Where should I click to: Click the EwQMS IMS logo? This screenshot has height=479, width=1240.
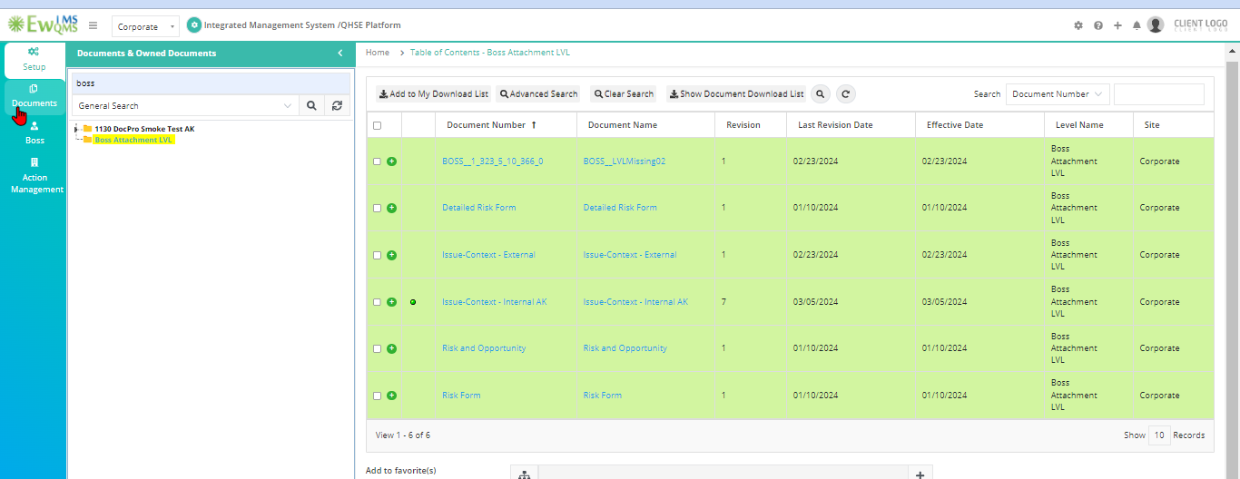(x=43, y=24)
